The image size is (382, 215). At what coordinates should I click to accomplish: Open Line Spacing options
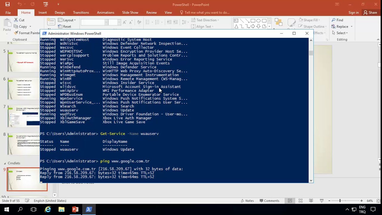point(185,22)
